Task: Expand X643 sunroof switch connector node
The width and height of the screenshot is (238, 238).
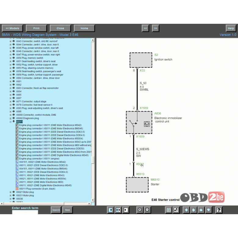Action: tap(10, 41)
